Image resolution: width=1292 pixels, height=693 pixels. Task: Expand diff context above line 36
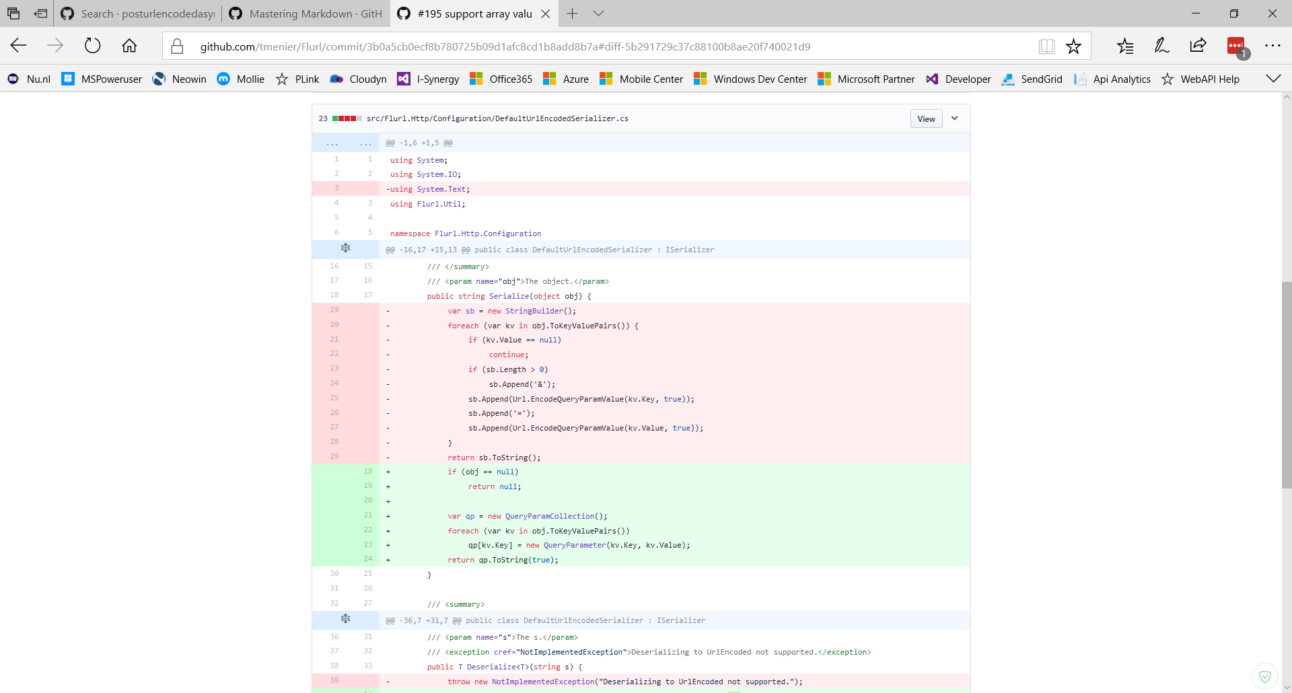coord(345,620)
